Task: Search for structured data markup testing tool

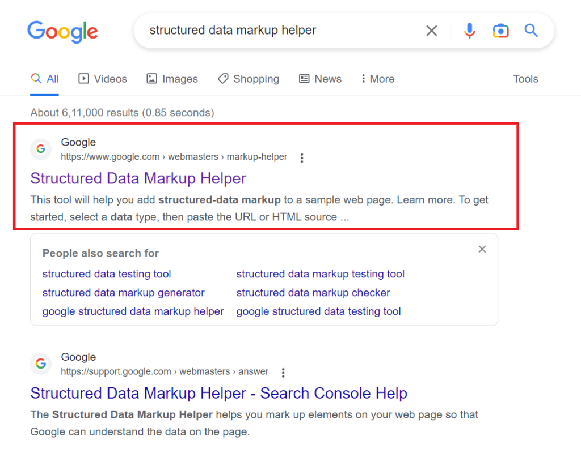Action: pos(321,274)
